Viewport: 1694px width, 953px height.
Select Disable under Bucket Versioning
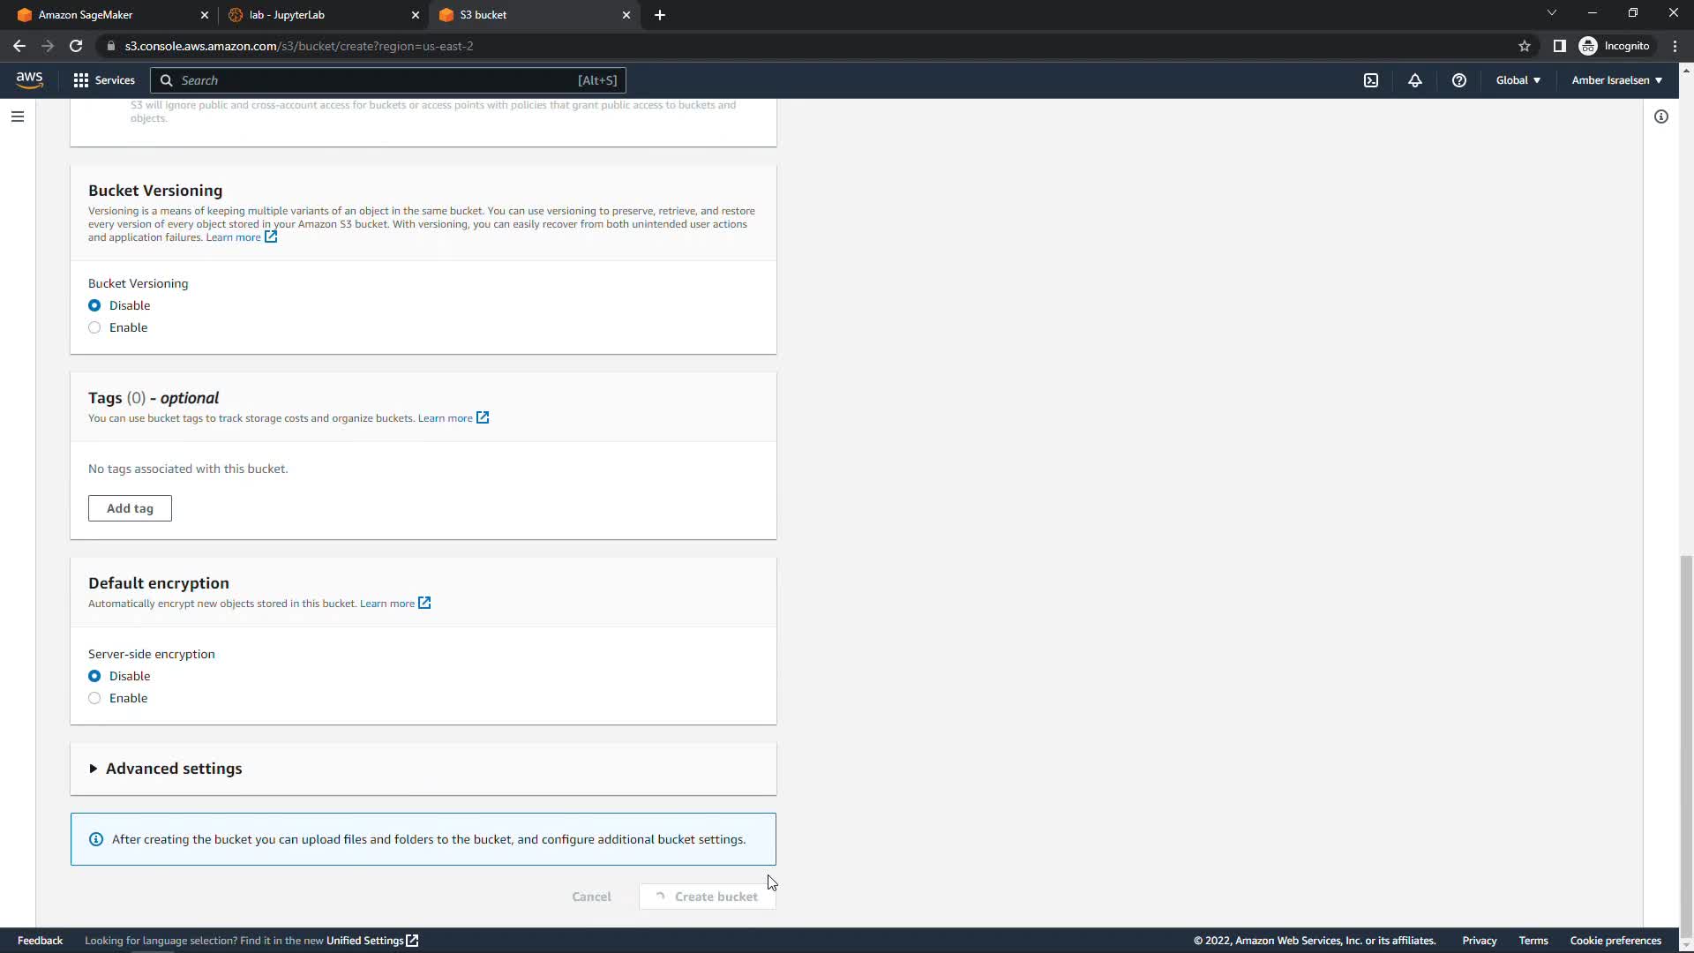click(94, 305)
